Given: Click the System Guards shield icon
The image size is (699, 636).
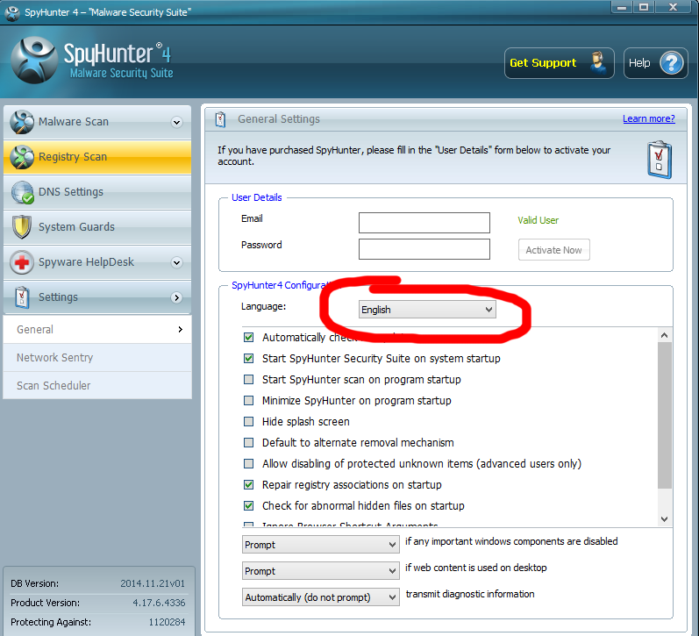Looking at the screenshot, I should click(x=22, y=227).
